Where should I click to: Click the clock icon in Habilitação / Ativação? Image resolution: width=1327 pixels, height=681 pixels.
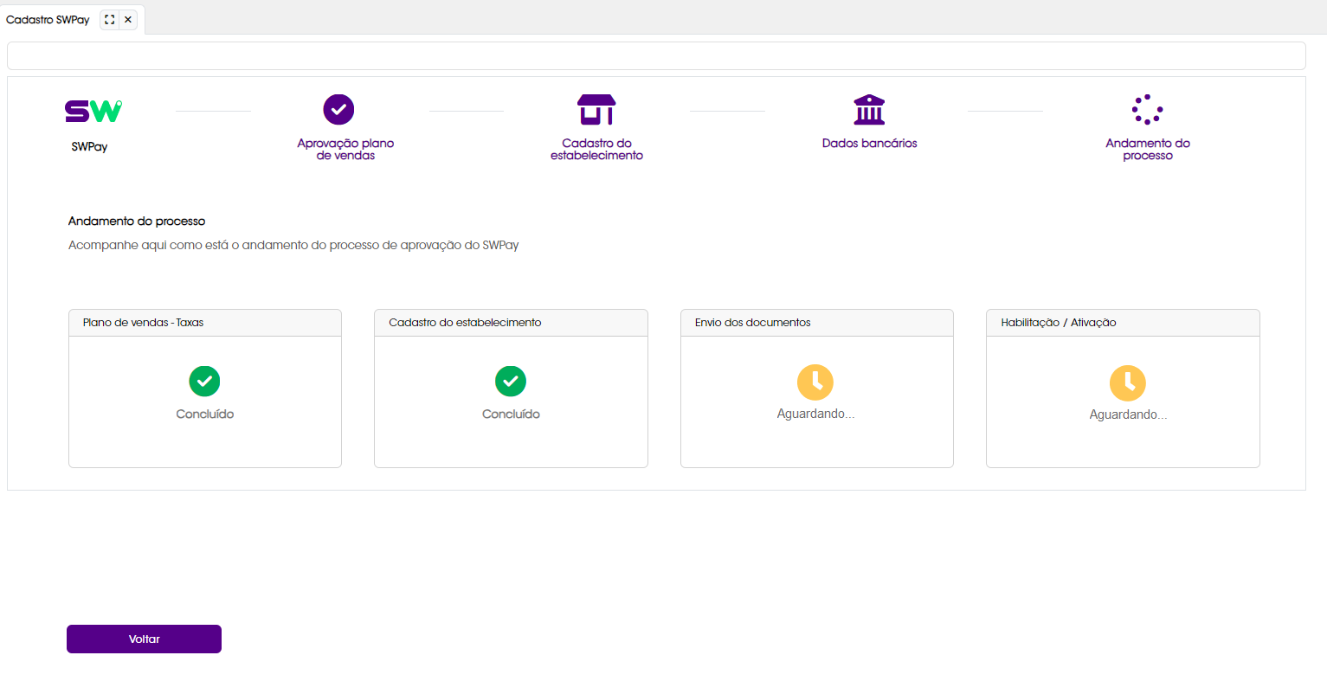point(1128,383)
